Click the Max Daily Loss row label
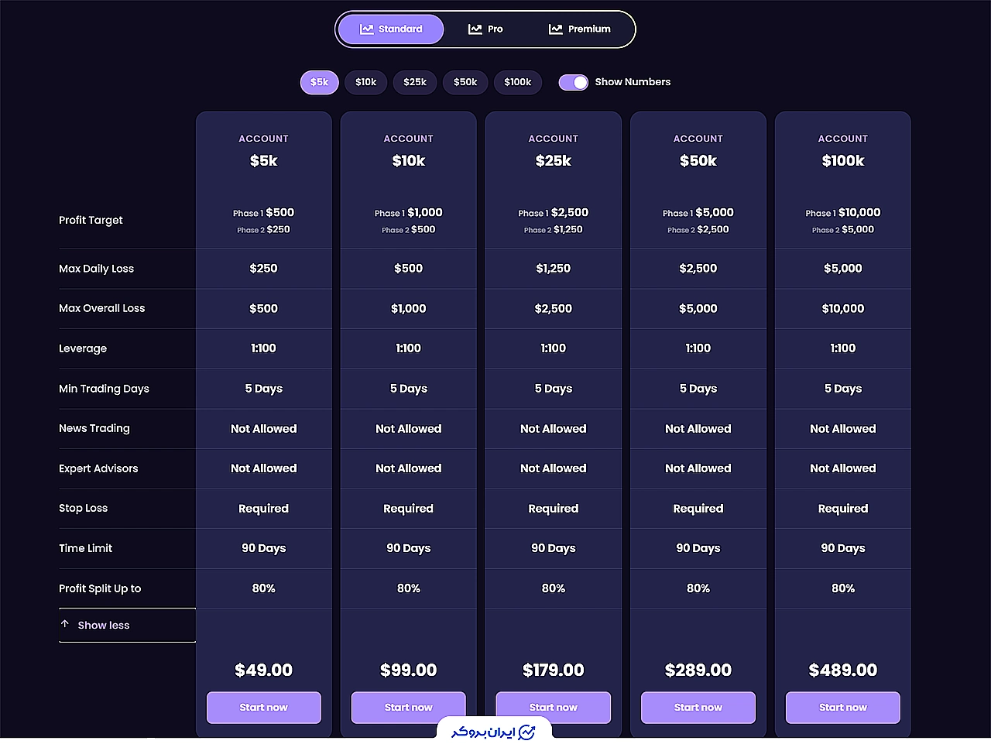This screenshot has width=991, height=751. pyautogui.click(x=96, y=269)
